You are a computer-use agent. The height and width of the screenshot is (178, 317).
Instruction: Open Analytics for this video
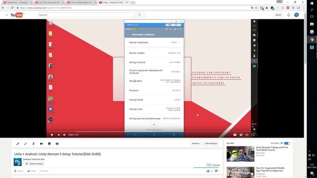(196, 143)
